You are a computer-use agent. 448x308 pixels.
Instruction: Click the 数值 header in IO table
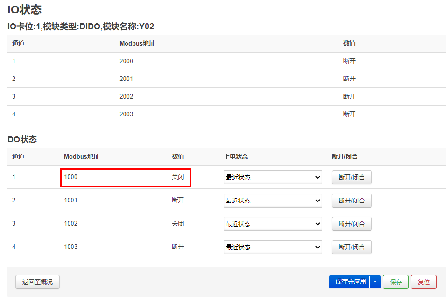click(x=350, y=43)
